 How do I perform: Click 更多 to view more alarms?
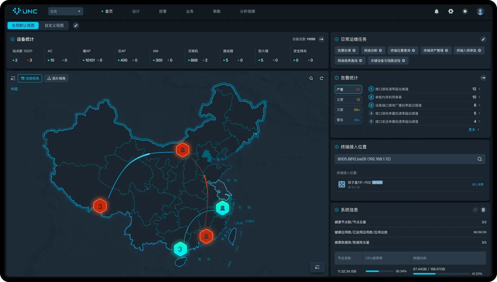point(474,130)
